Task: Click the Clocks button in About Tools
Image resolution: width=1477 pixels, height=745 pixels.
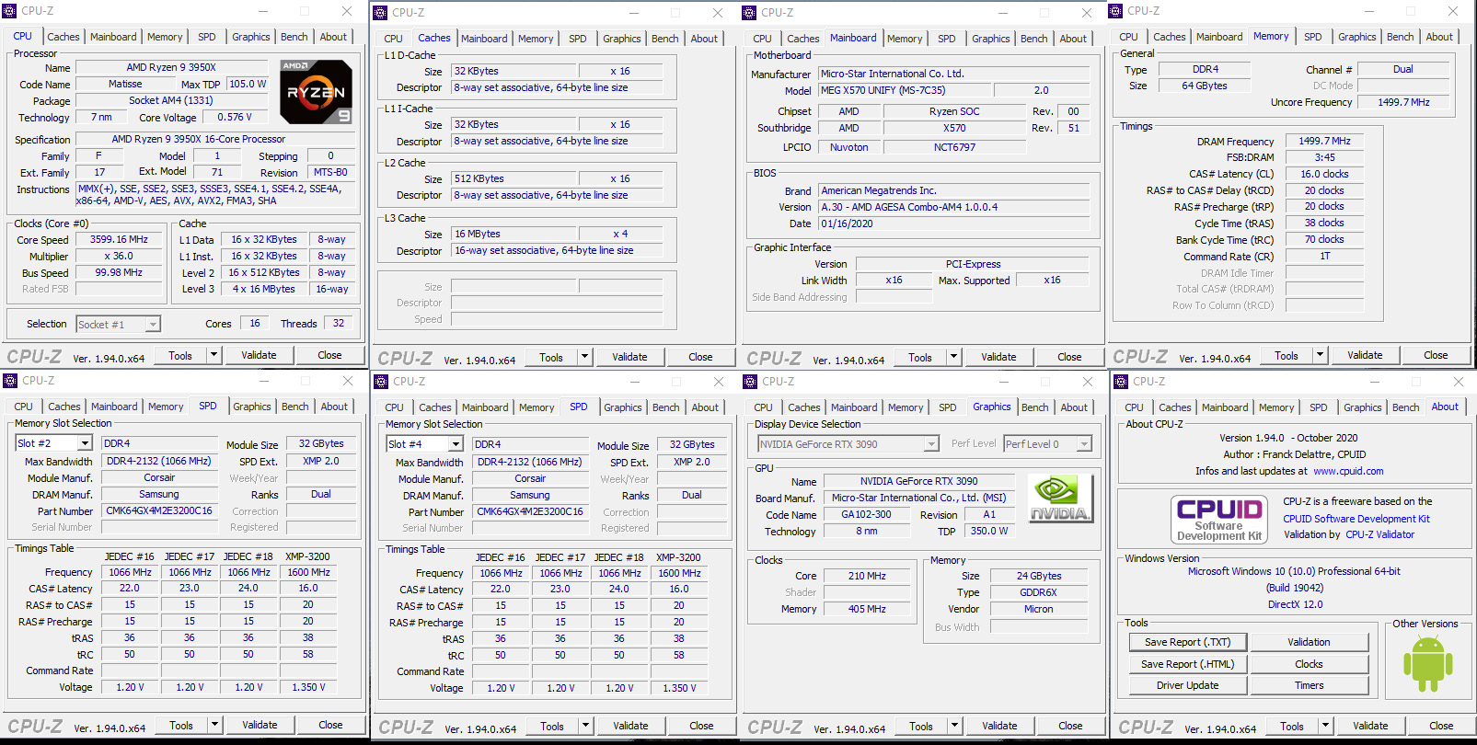Action: coord(1310,664)
